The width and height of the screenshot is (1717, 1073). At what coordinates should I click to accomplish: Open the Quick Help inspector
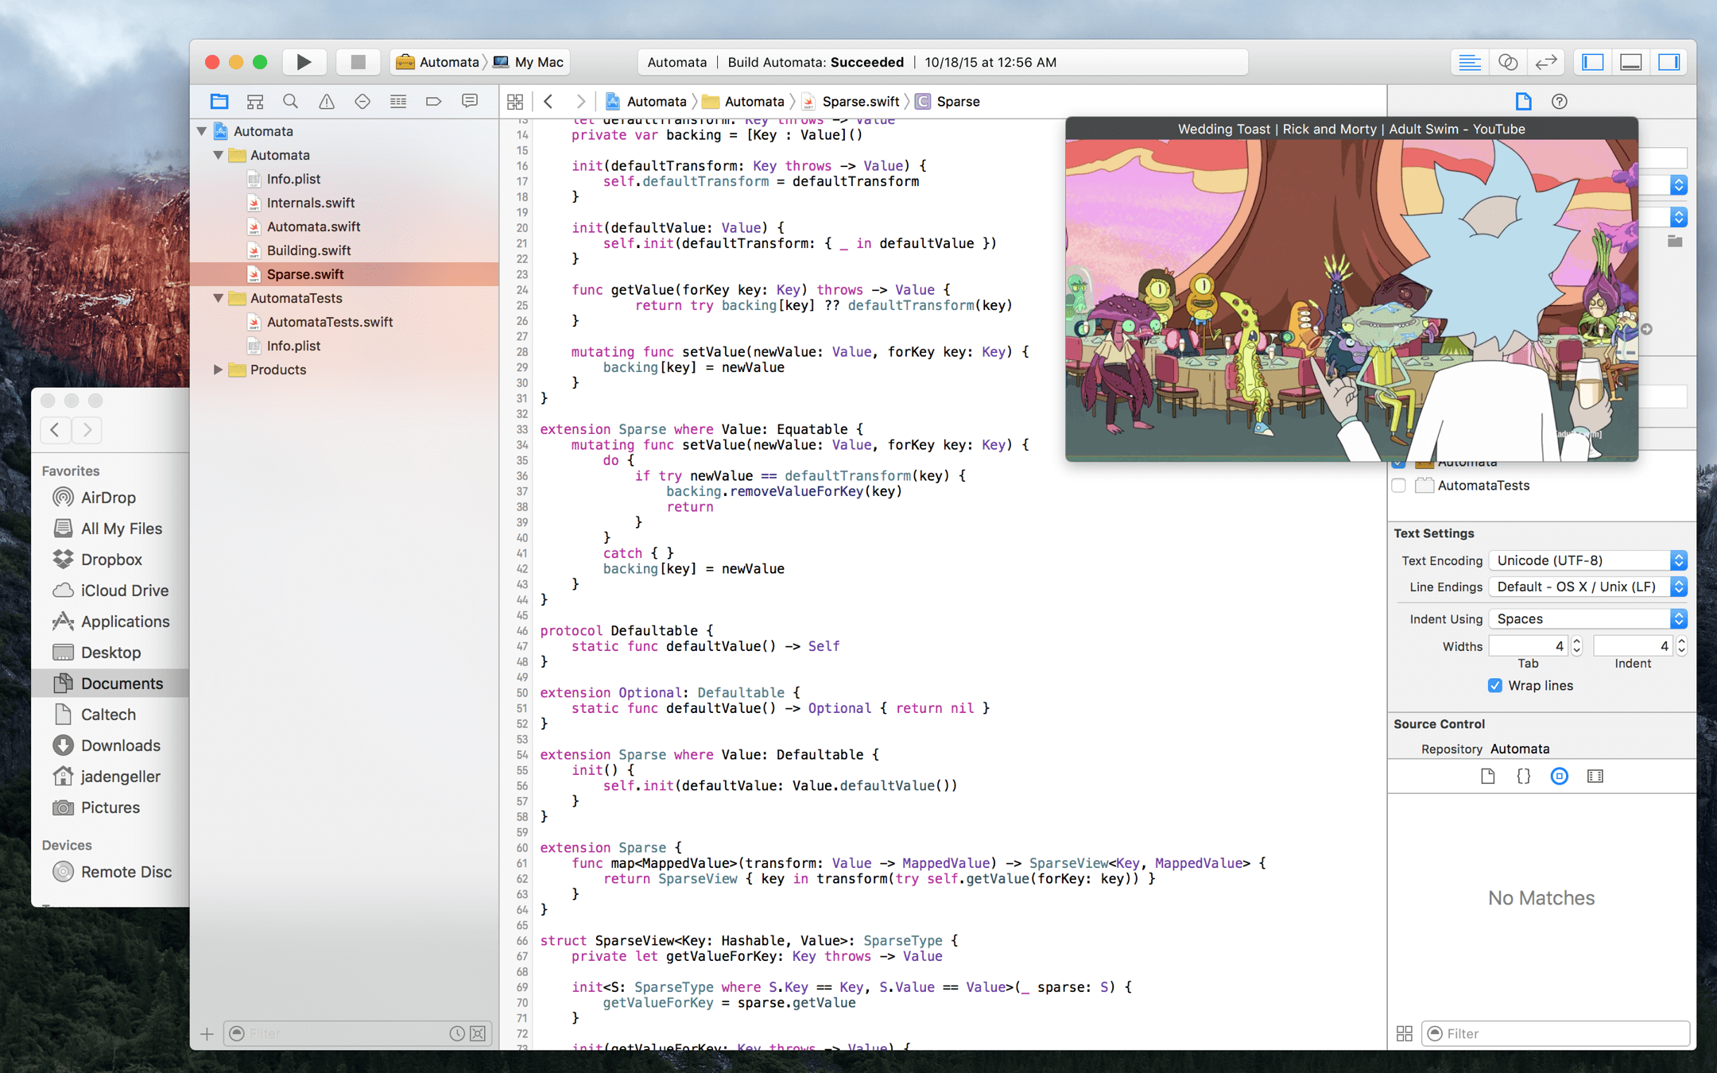tap(1559, 102)
